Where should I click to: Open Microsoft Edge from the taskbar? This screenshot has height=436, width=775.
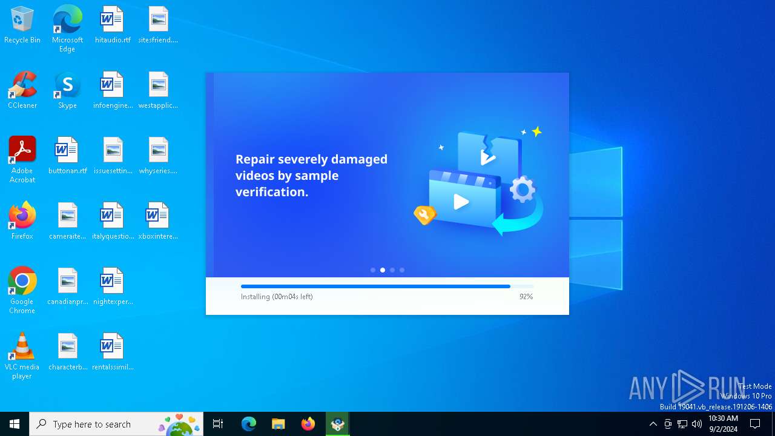tap(249, 424)
